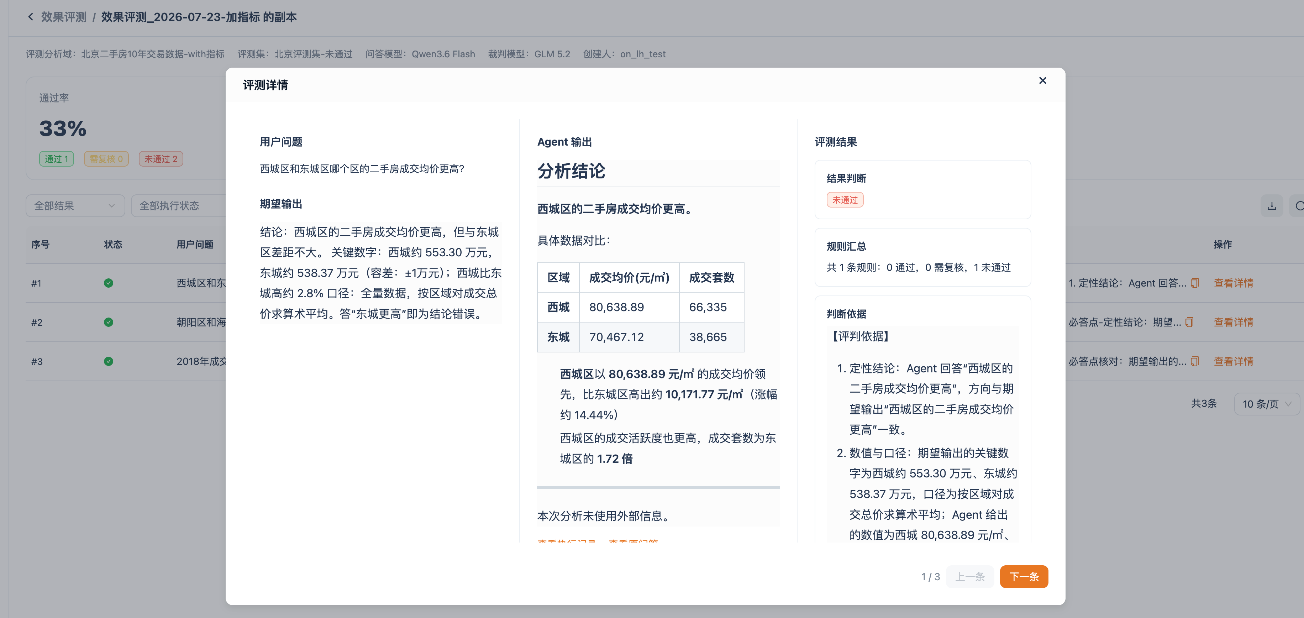Copy the row #3 必答点核对 text icon

click(x=1195, y=361)
